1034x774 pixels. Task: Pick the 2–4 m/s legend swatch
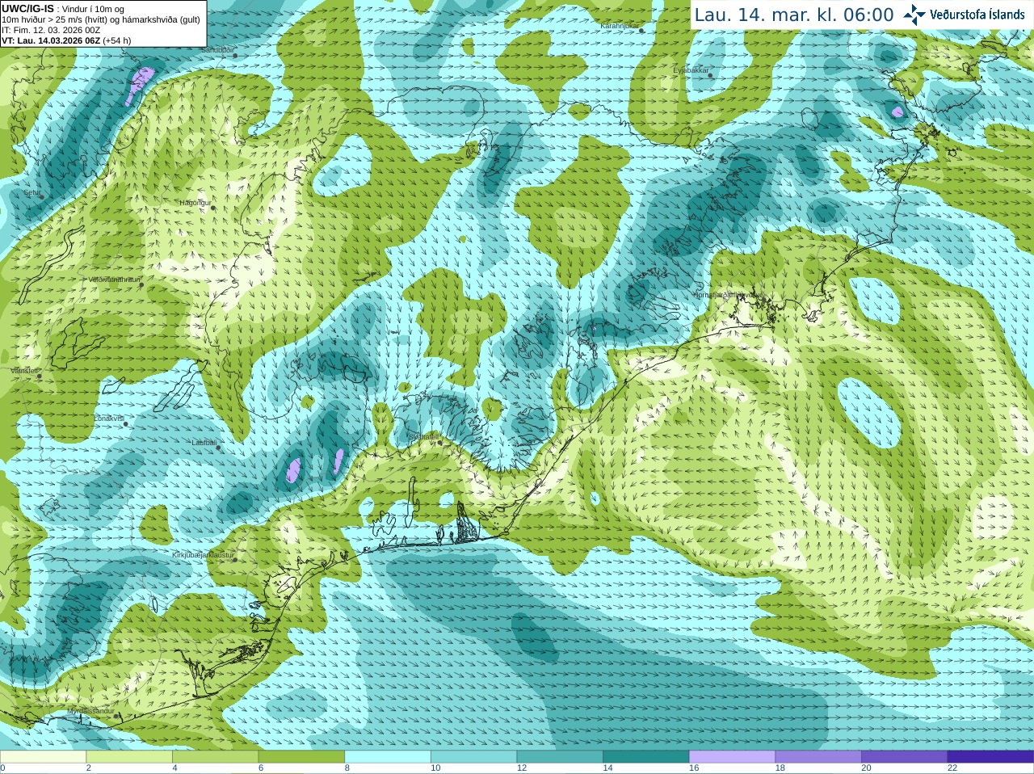coord(129,756)
